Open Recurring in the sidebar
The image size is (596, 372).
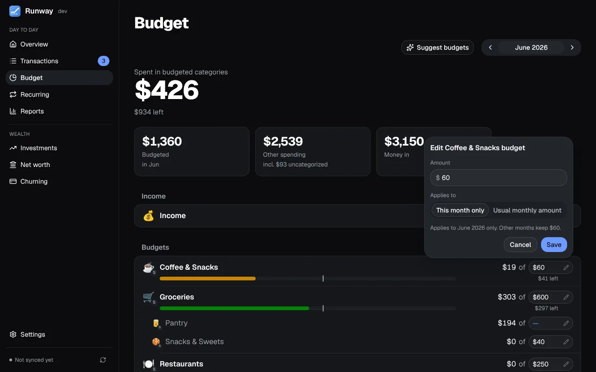pos(59,94)
